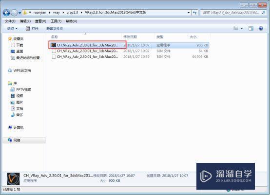Sort by the 名称 column header
Image resolution: width=270 pixels, height=195 pixels.
click(55, 37)
